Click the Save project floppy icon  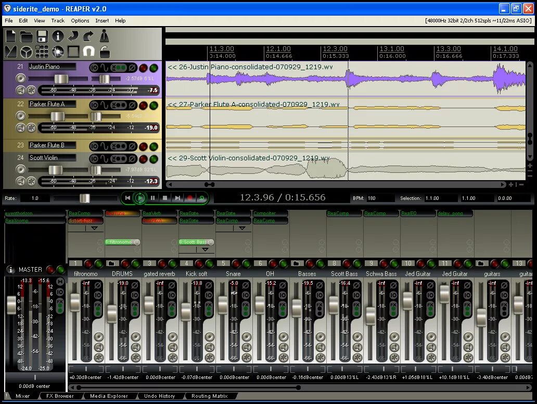tap(42, 36)
